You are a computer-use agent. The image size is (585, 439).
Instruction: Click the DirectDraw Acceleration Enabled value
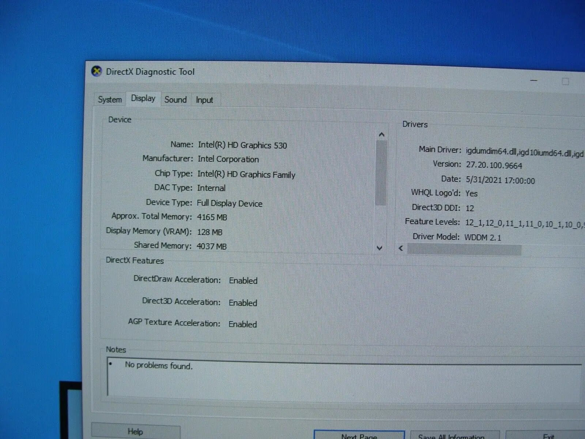[x=243, y=281]
